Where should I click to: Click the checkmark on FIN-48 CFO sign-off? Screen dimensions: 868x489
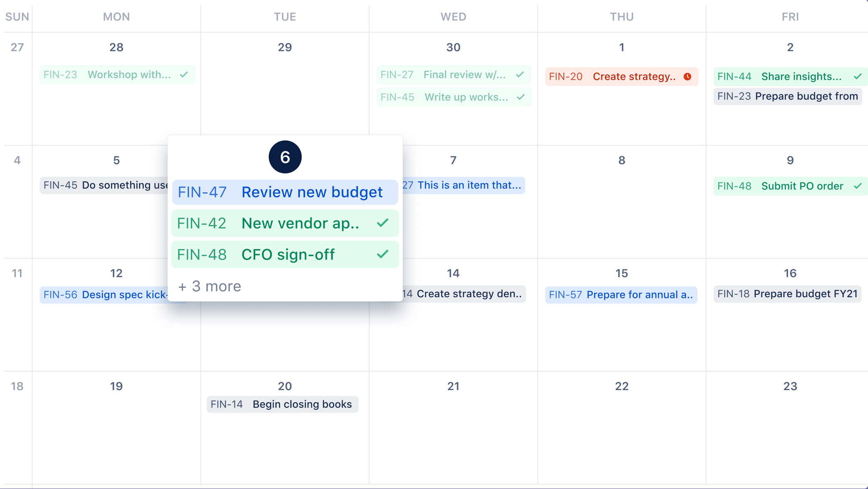pyautogui.click(x=382, y=254)
